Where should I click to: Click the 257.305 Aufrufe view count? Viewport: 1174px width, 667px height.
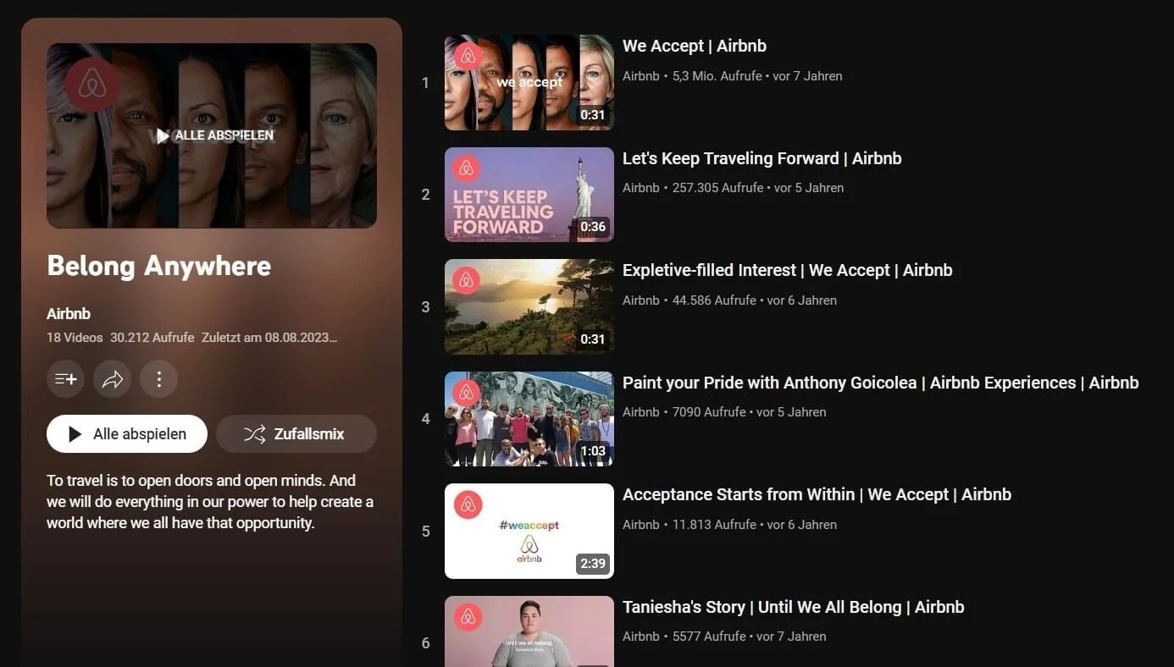coord(718,188)
